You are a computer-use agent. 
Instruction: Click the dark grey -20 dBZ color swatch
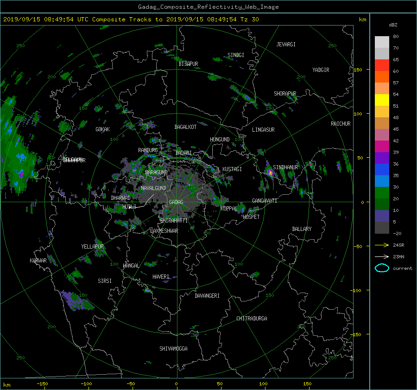pyautogui.click(x=382, y=227)
